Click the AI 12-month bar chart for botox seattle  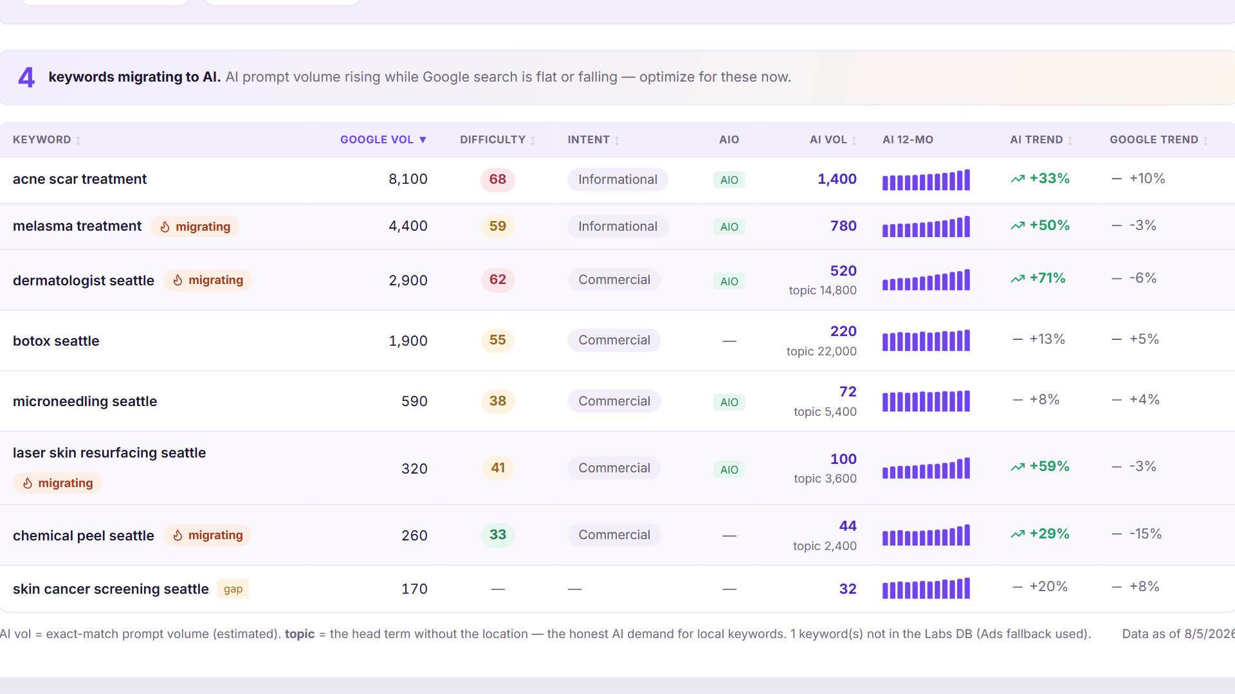tap(926, 341)
